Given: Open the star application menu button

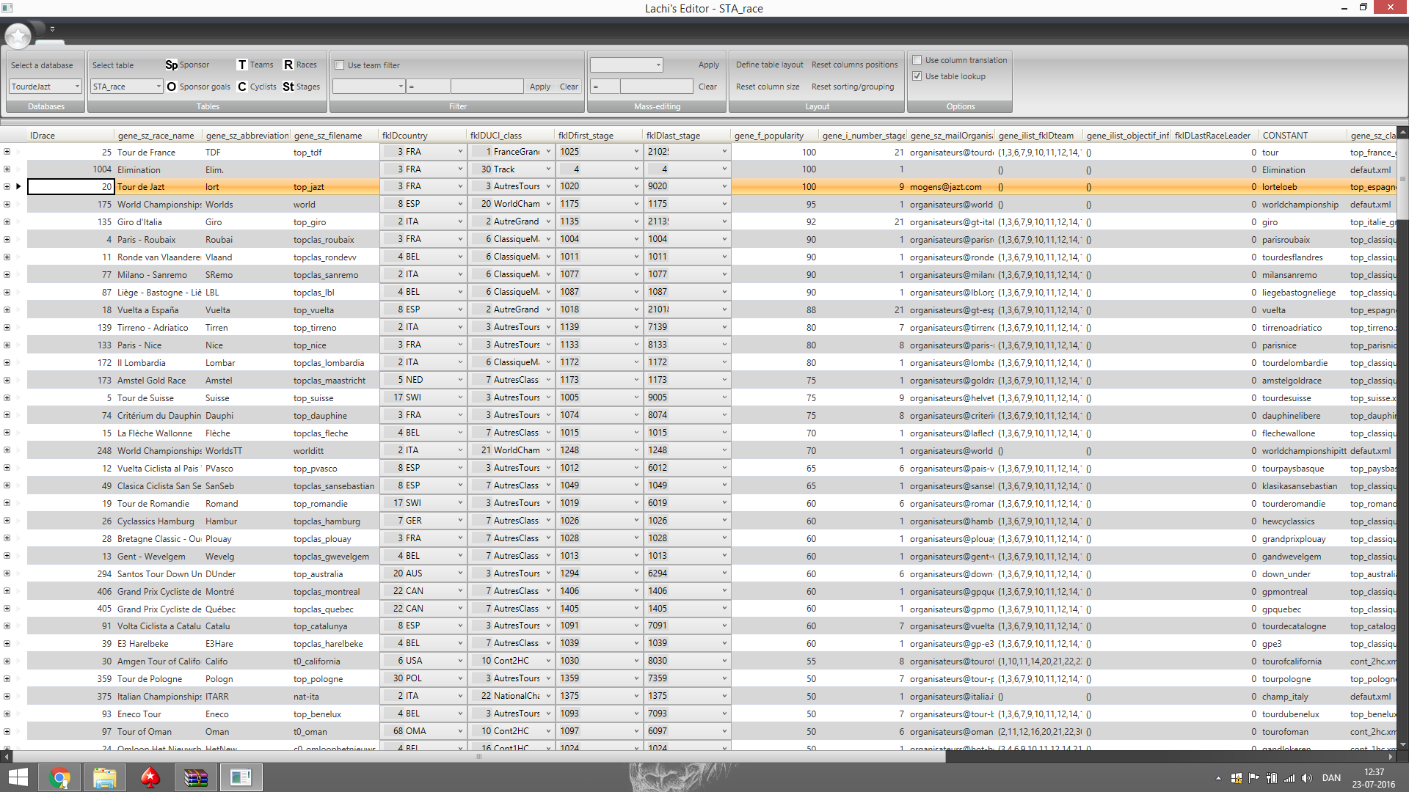Looking at the screenshot, I should (18, 35).
